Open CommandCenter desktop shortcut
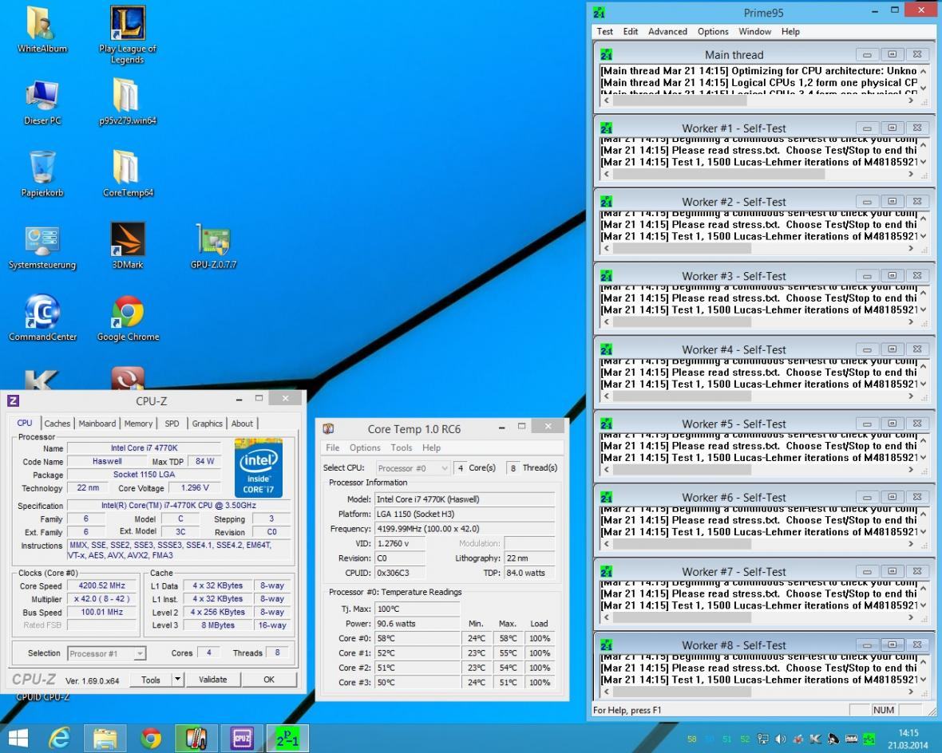 pyautogui.click(x=42, y=312)
